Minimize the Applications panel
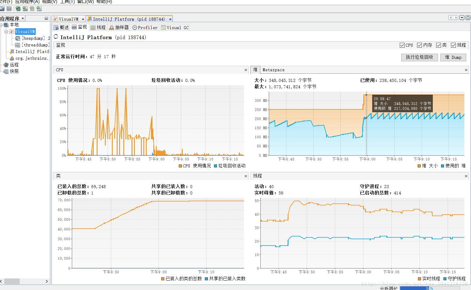471x290 pixels. (x=46, y=19)
